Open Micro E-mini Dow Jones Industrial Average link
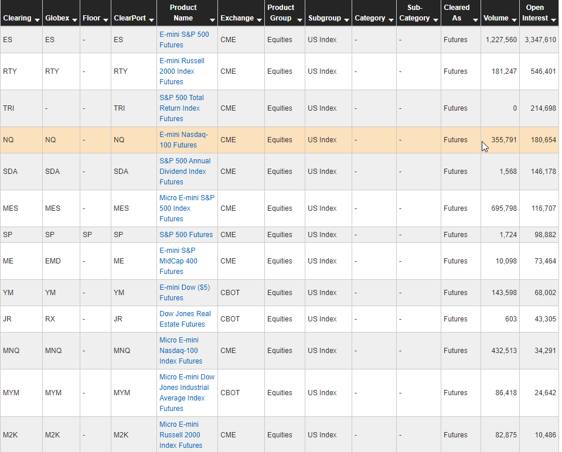 [x=187, y=392]
